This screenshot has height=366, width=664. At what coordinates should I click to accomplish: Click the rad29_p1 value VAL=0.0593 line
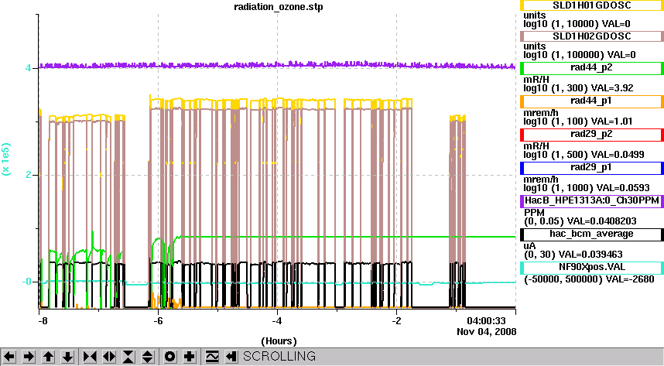point(587,188)
